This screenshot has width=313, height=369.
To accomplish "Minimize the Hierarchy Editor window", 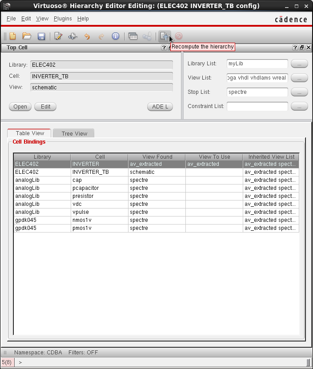I will click(287, 6).
